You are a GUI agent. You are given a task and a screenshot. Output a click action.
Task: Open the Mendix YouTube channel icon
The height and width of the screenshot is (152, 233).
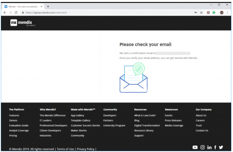(195, 147)
